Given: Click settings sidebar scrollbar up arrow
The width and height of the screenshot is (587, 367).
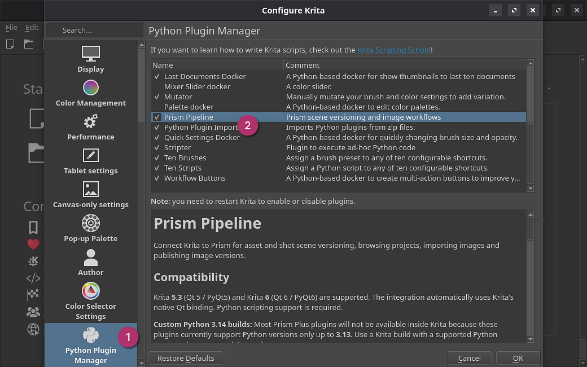Looking at the screenshot, I should point(141,45).
